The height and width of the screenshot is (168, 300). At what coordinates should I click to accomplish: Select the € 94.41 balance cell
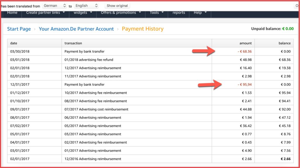(x=274, y=101)
